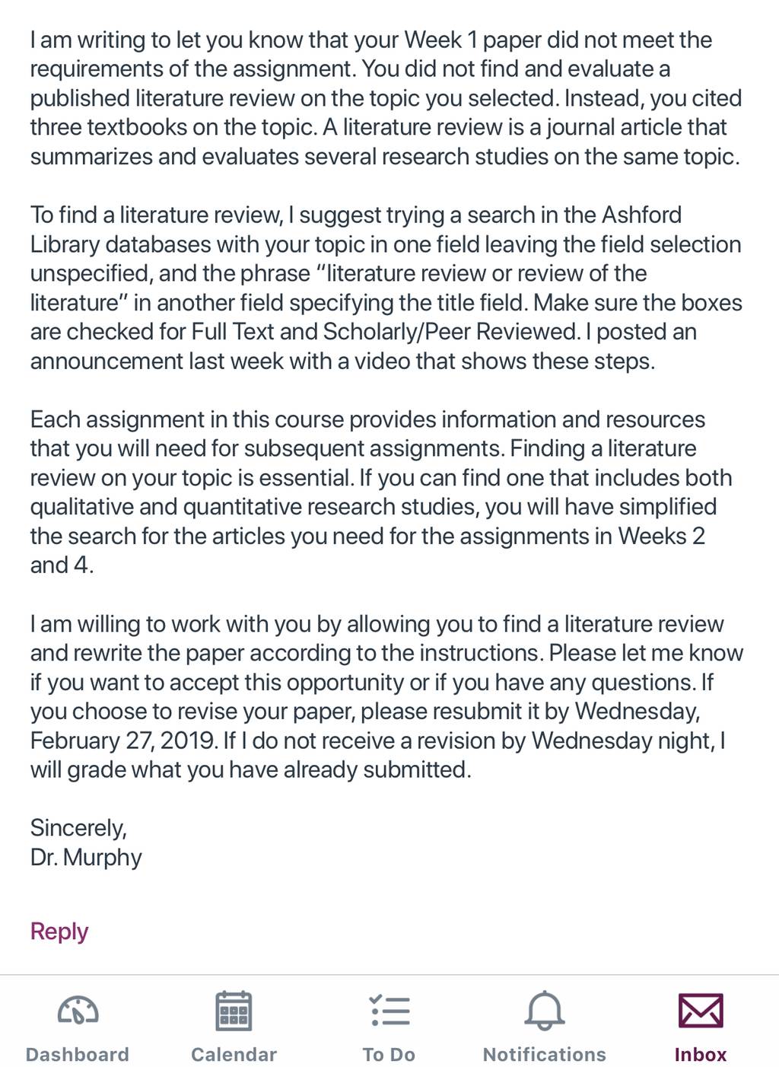
Task: Tap the "February 27, 2019" date text
Action: (123, 741)
